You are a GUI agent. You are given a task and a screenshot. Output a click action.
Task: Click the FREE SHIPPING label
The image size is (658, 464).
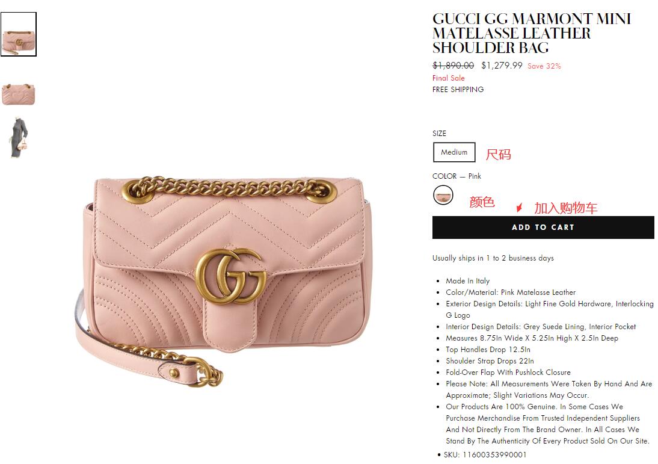point(458,90)
